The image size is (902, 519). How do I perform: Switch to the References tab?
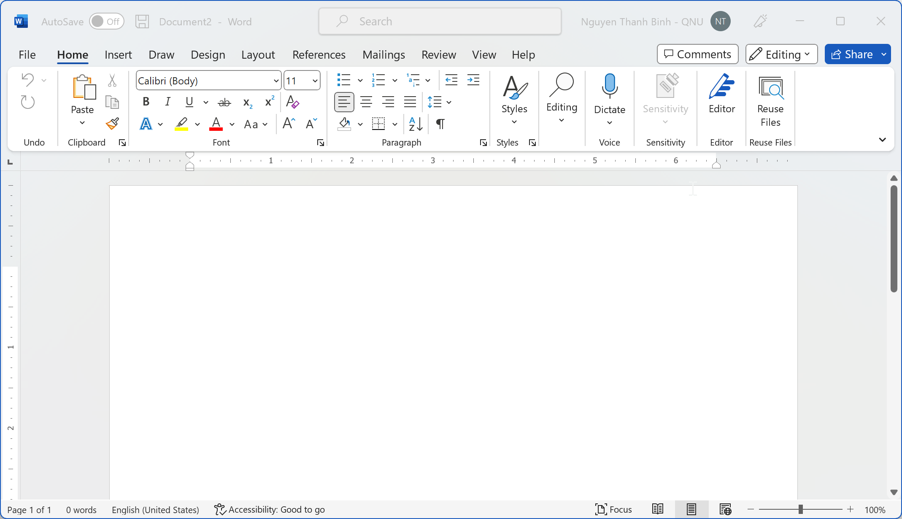click(x=319, y=55)
